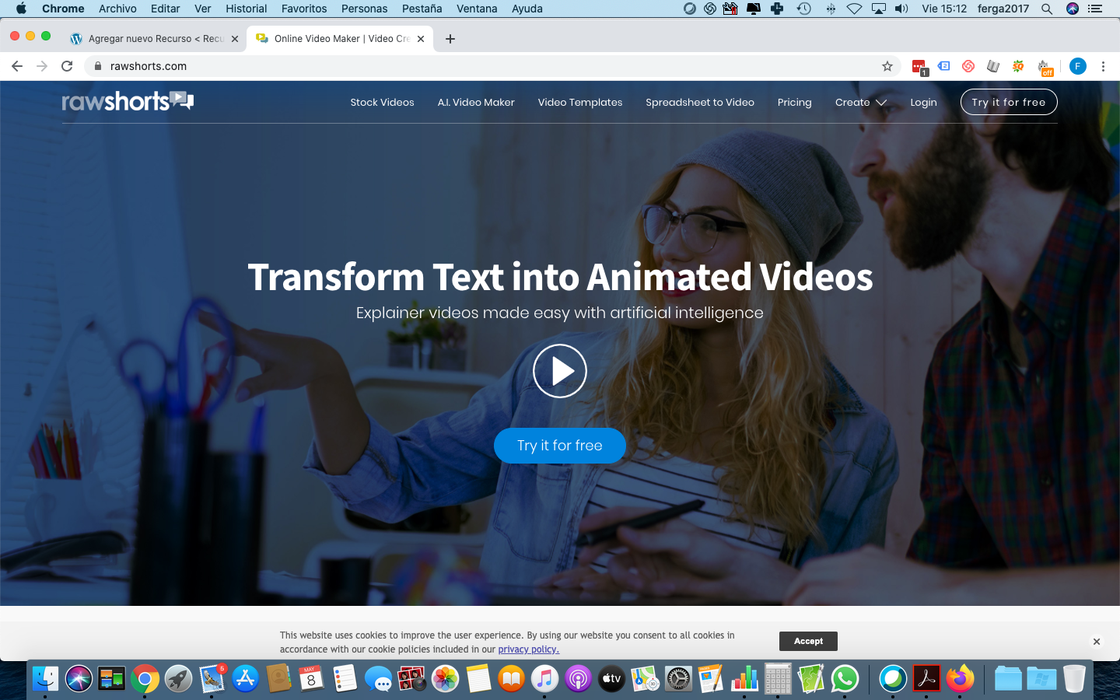Image resolution: width=1120 pixels, height=700 pixels.
Task: Go back using the browser back arrow
Action: pyautogui.click(x=17, y=66)
